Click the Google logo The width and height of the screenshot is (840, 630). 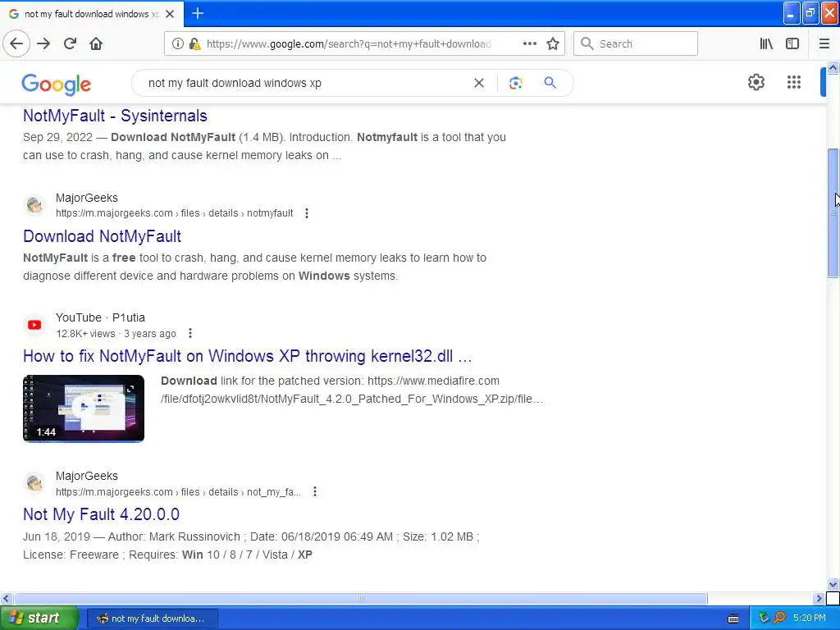click(x=57, y=84)
